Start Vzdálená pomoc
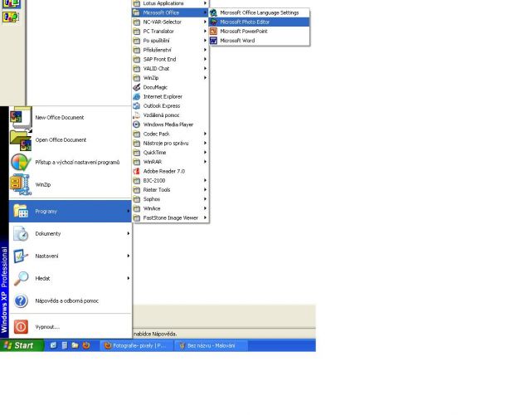Screen dimensions: 530x415 point(170,115)
